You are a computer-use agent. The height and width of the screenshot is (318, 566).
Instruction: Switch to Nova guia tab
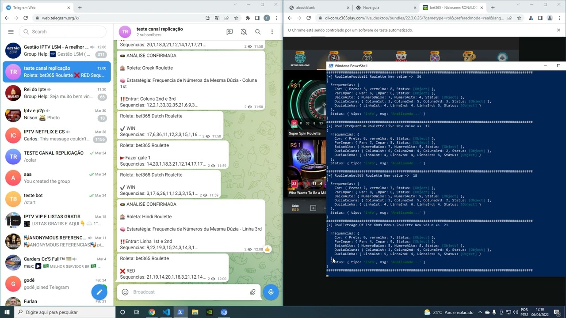pyautogui.click(x=386, y=8)
